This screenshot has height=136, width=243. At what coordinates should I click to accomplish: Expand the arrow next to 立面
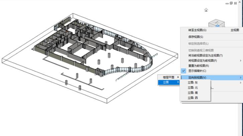tap(178, 82)
